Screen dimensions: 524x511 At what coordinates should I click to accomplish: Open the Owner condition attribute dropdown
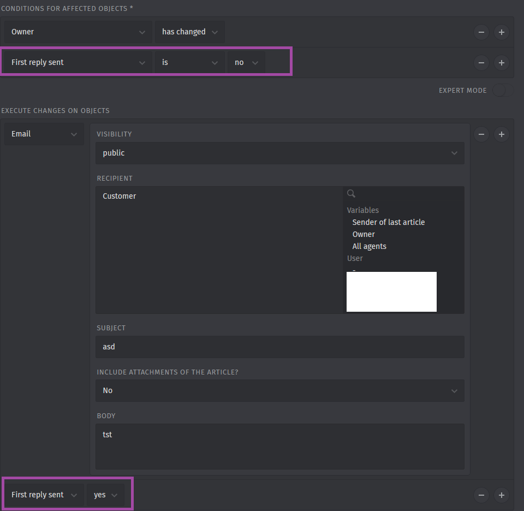[x=78, y=32]
